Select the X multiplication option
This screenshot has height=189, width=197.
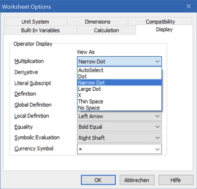click(119, 95)
